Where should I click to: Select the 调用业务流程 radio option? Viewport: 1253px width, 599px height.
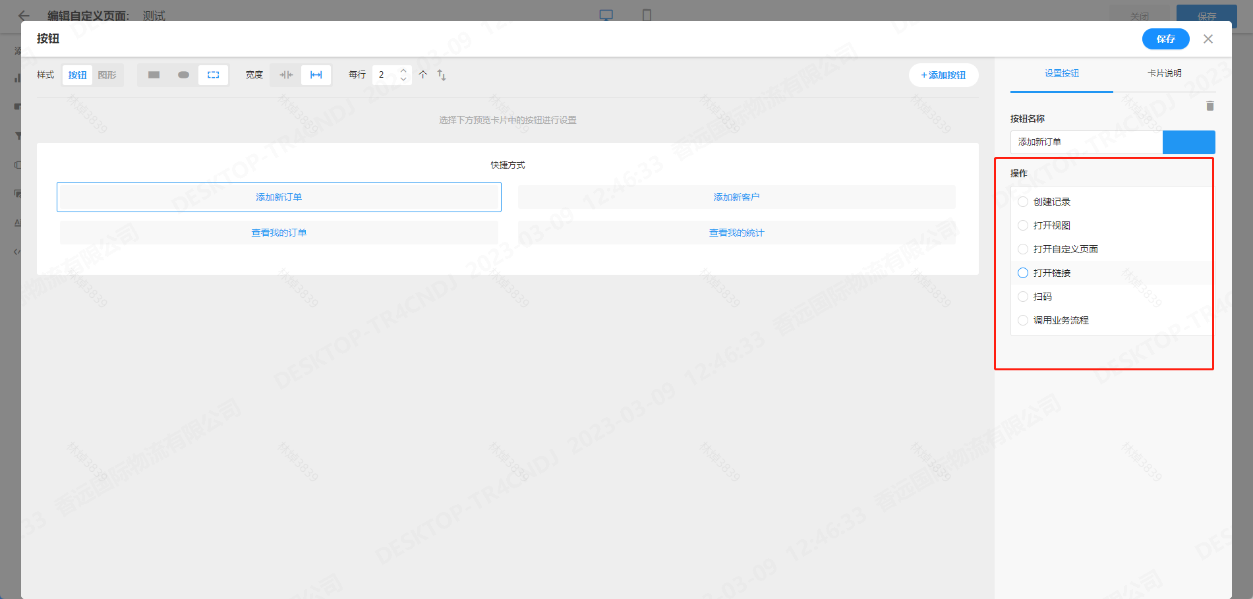click(x=1023, y=320)
